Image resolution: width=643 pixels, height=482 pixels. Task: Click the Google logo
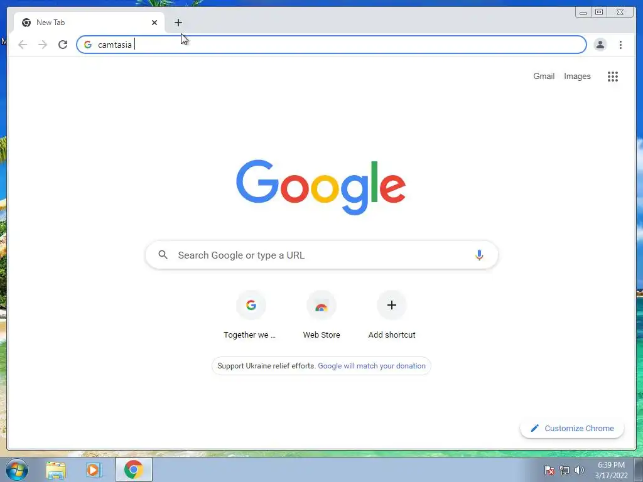coord(321,187)
